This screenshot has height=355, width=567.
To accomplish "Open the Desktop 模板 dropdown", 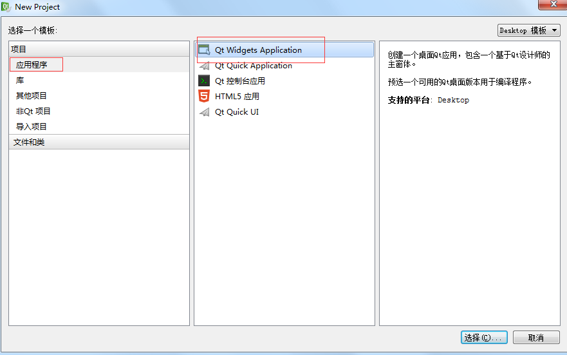I will click(528, 30).
